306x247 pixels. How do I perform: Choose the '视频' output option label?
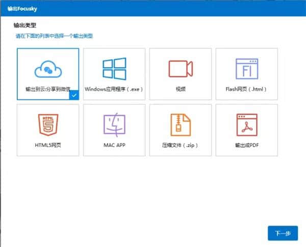(x=181, y=89)
